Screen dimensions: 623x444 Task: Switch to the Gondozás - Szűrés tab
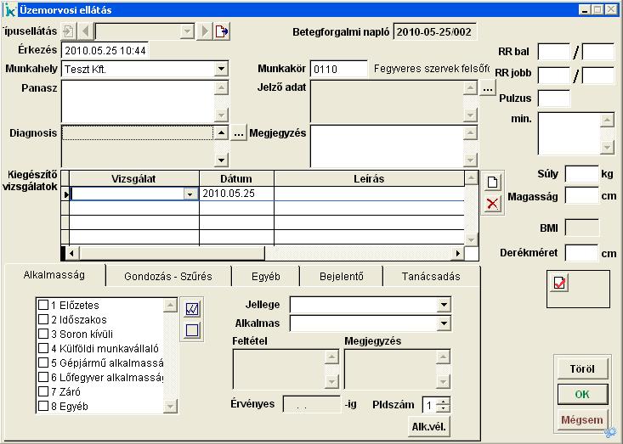tap(167, 277)
